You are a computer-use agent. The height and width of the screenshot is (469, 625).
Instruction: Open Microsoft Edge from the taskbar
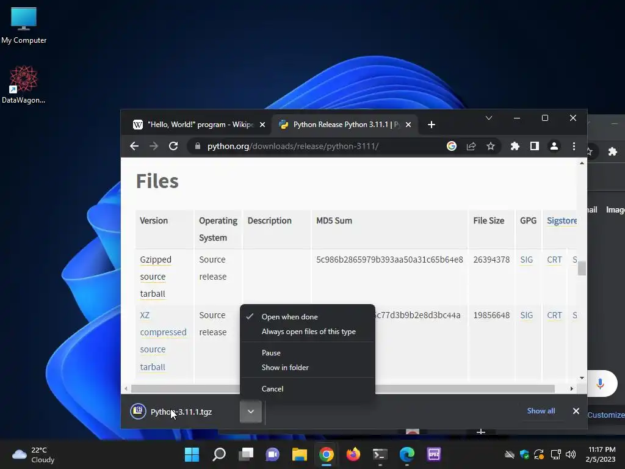(x=407, y=454)
